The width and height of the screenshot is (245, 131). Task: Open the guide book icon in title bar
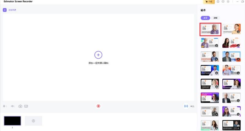223,2
